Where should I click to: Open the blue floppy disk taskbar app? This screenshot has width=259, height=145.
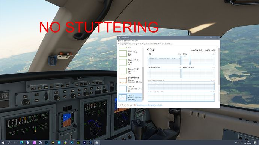pyautogui.click(x=28, y=142)
